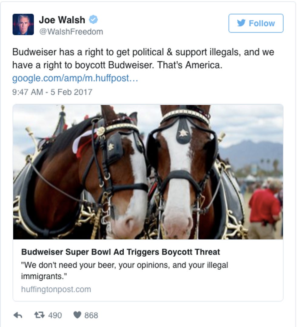Open the @WalshFreedom handle

pyautogui.click(x=71, y=32)
